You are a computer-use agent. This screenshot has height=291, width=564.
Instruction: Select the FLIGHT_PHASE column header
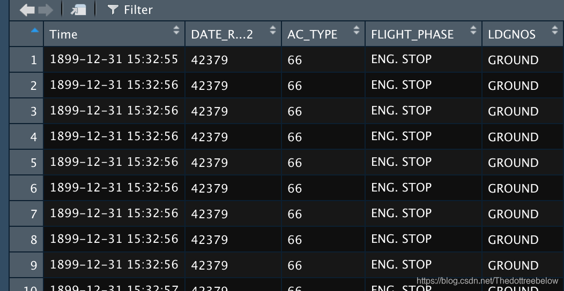tap(424, 34)
